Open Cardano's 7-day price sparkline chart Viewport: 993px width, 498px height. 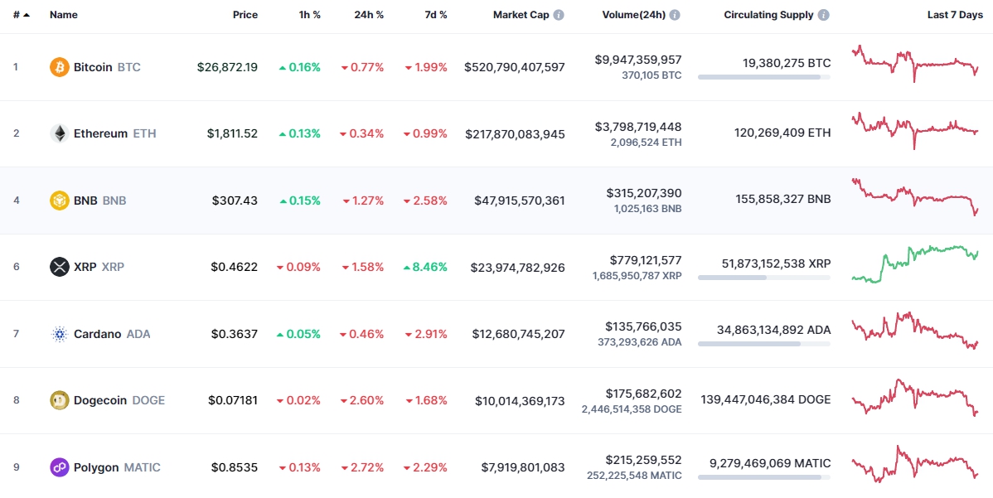pos(916,331)
